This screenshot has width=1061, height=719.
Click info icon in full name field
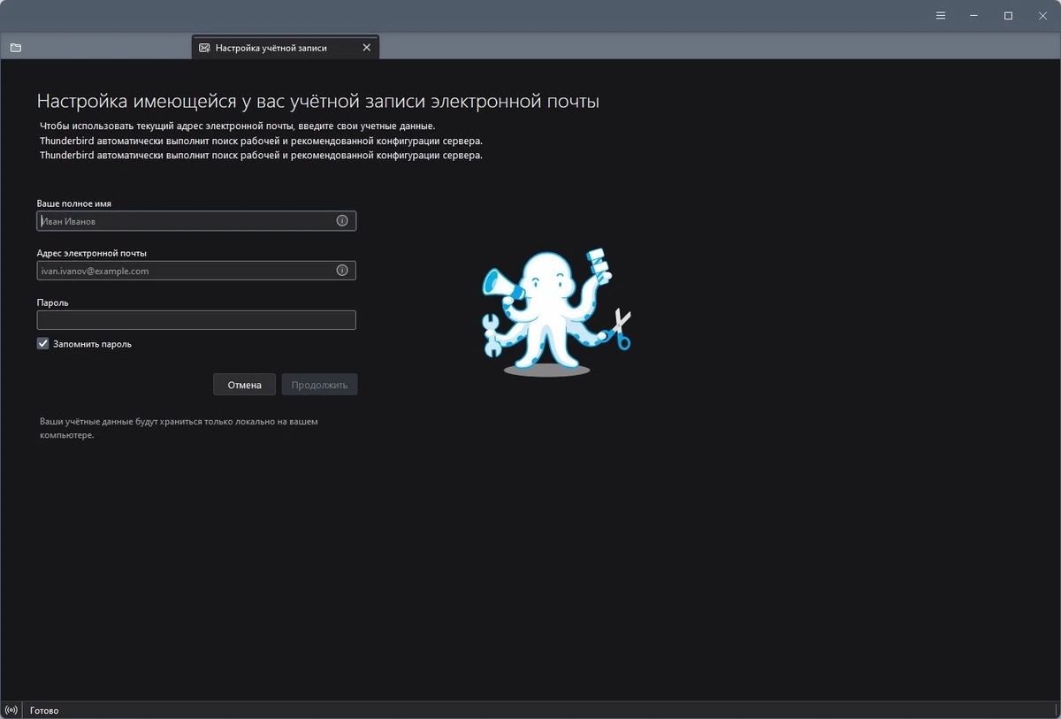[x=342, y=221]
